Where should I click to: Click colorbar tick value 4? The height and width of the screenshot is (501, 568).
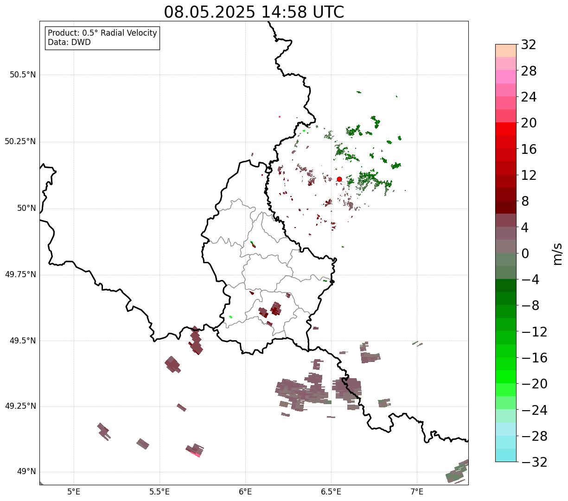(525, 228)
